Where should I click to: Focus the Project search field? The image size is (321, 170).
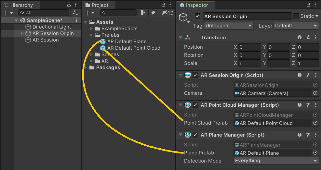tap(118, 13)
